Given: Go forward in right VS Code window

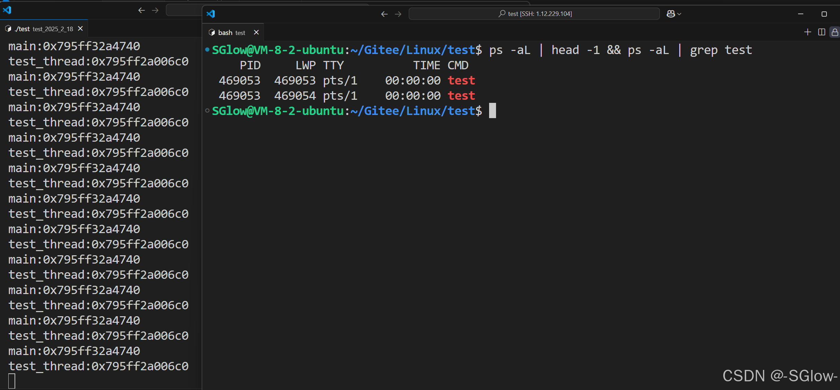Looking at the screenshot, I should [x=398, y=14].
